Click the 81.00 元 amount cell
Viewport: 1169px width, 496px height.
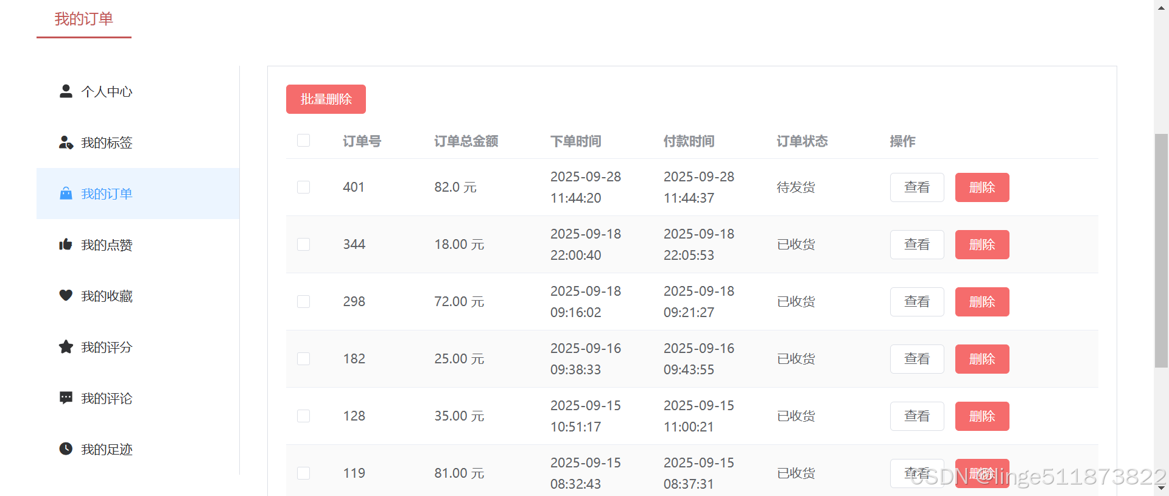[459, 473]
